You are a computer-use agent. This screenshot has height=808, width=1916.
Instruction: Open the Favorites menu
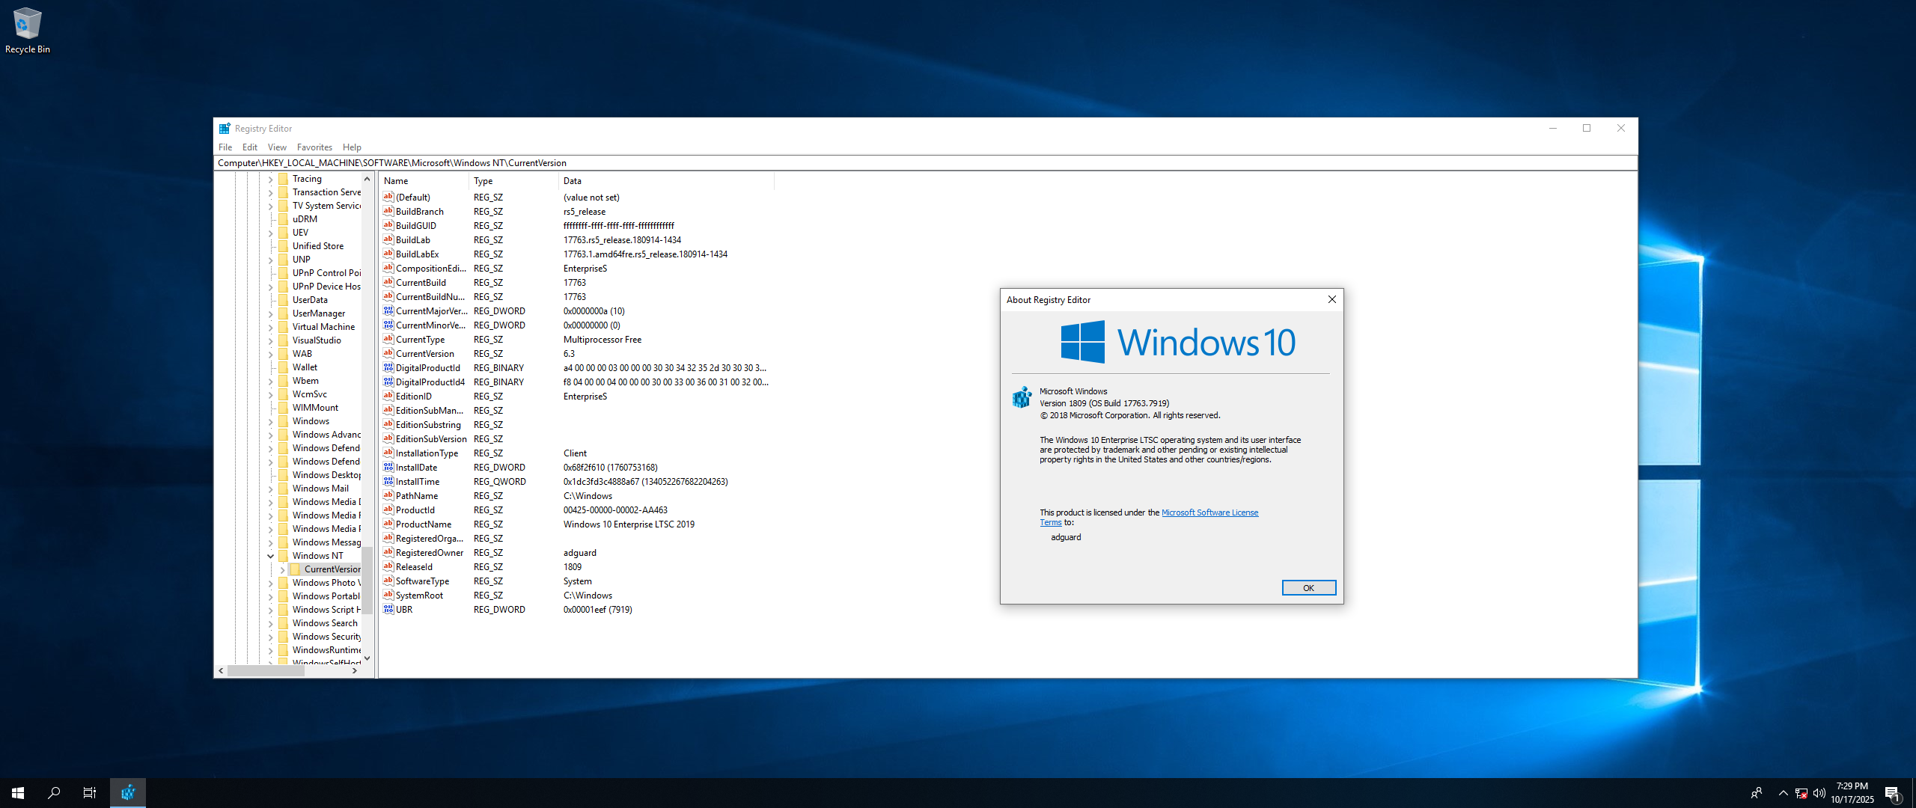pos(314,147)
